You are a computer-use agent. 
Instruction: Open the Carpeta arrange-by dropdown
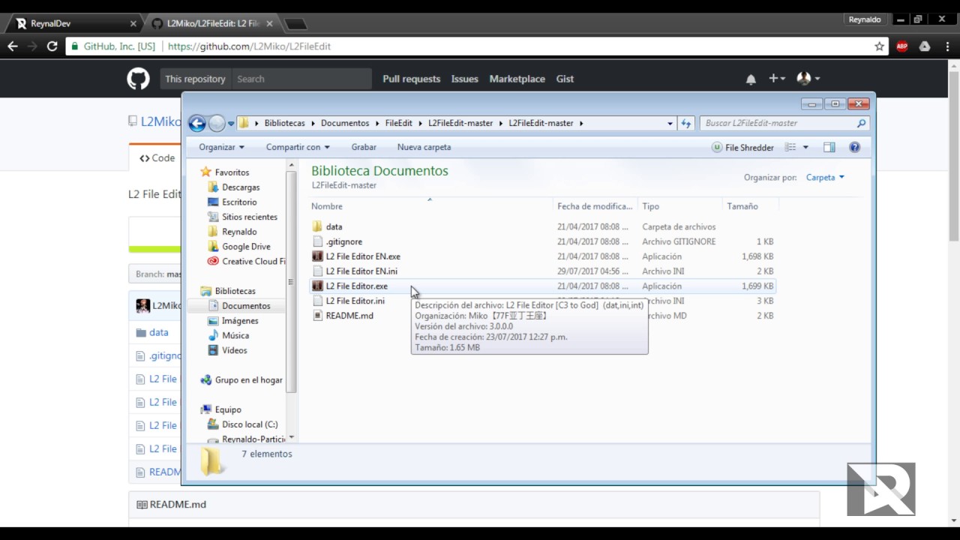click(x=825, y=178)
